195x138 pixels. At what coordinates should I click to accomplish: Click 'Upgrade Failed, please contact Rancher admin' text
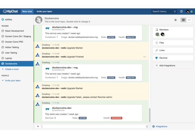point(90,97)
